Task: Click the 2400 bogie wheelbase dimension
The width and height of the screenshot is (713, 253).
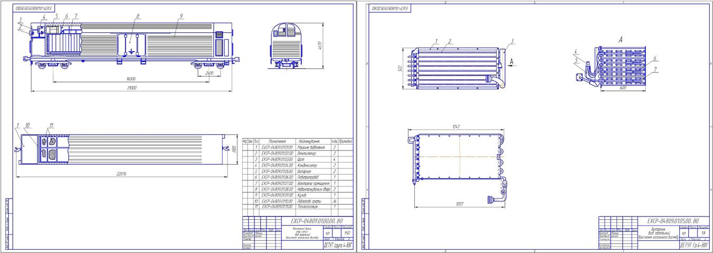Action: click(210, 73)
